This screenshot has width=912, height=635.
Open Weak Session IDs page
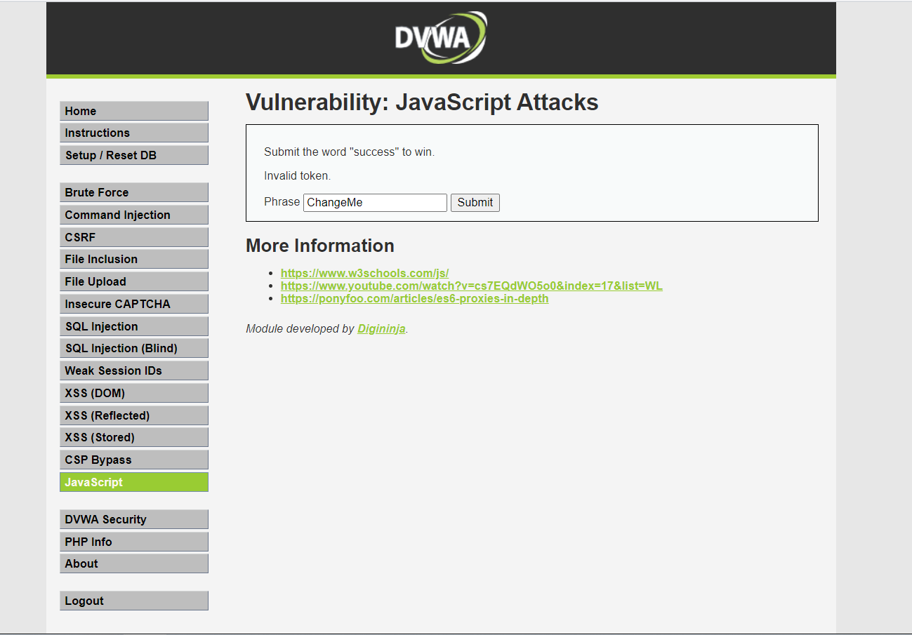(x=133, y=370)
